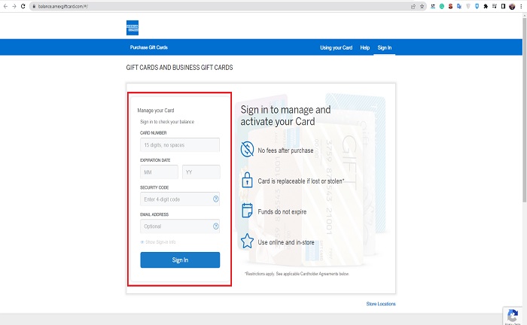Click the 'SECURITY CODE' field label

(x=154, y=187)
